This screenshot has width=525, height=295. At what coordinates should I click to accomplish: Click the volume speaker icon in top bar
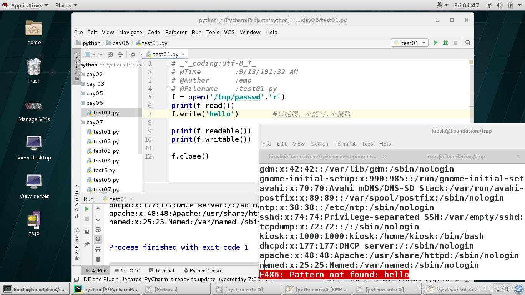click(499, 5)
